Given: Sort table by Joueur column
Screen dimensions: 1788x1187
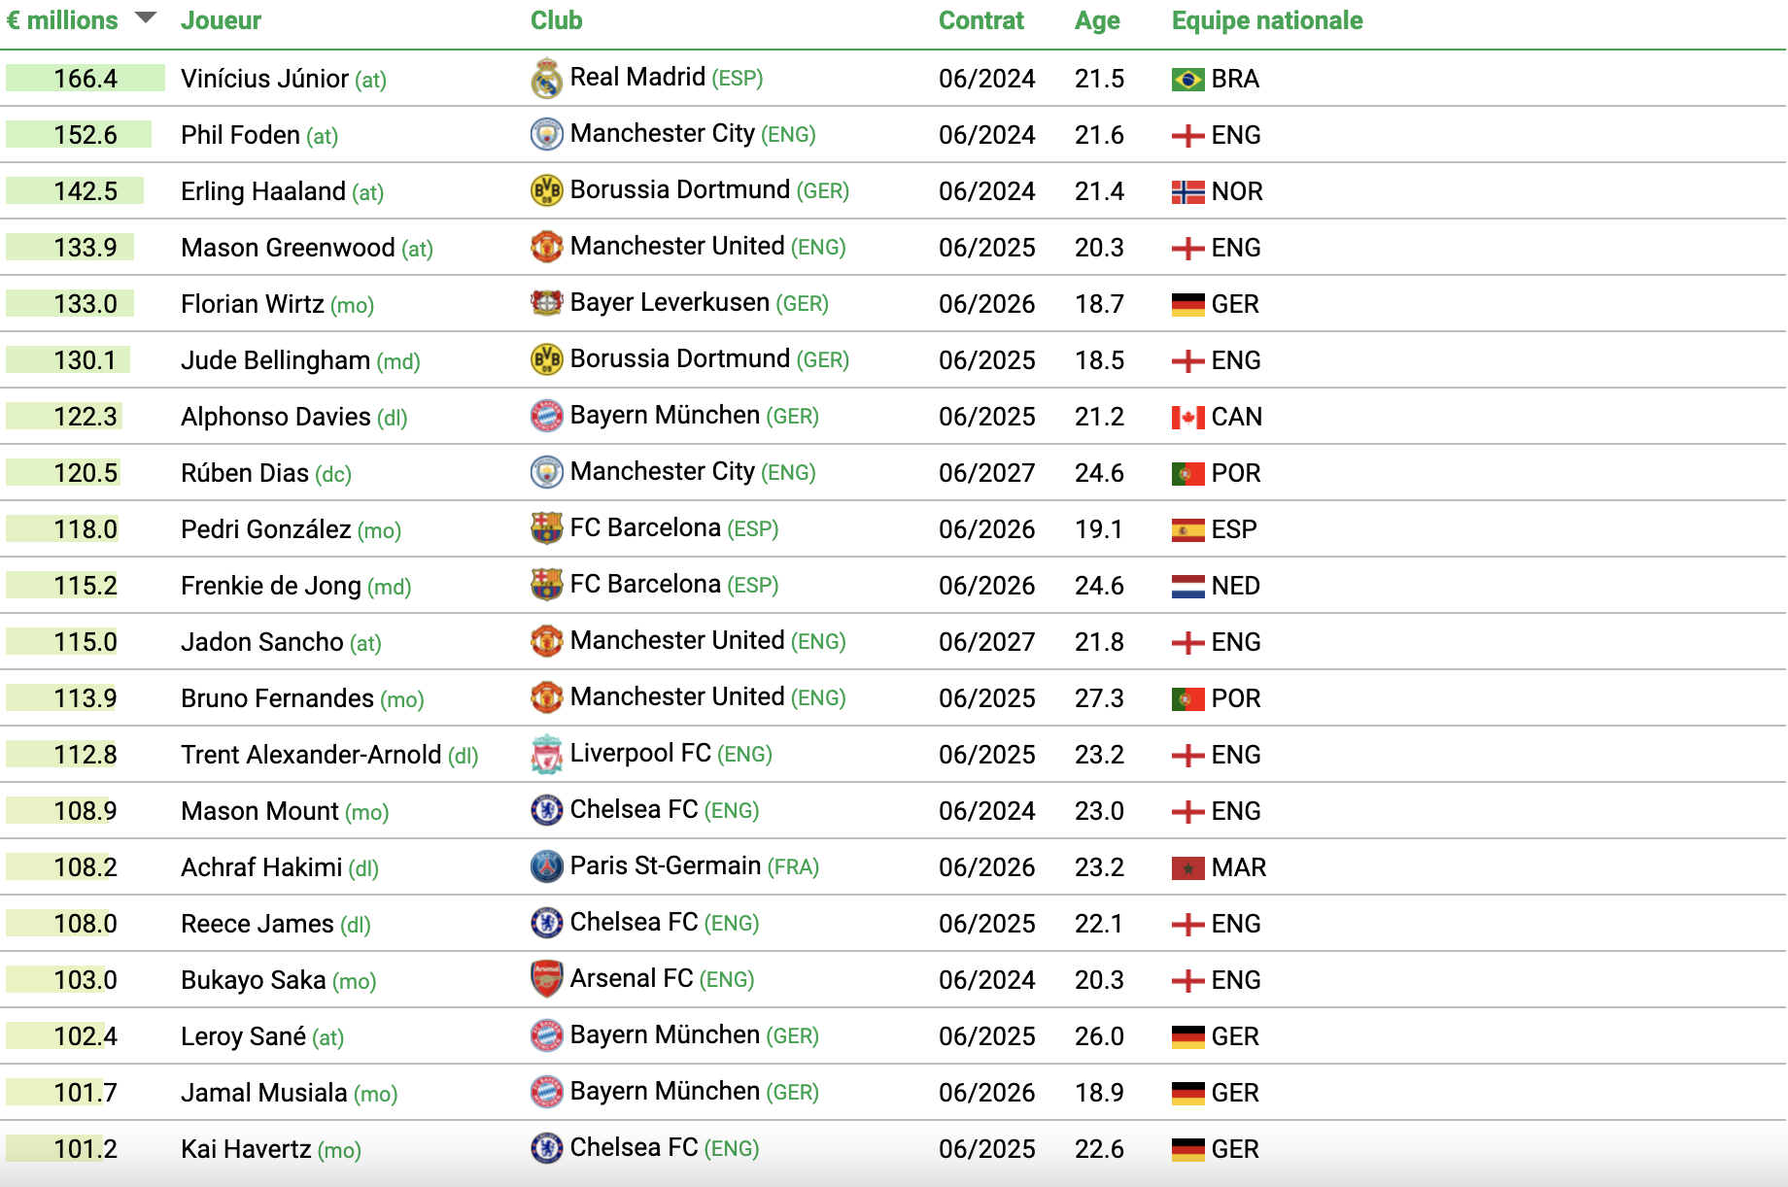Looking at the screenshot, I should pos(221,20).
